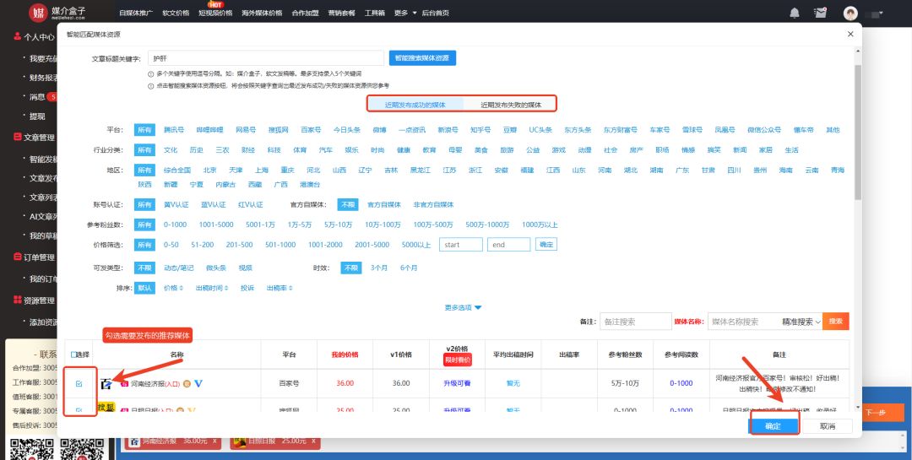Click the 文章管理 sidebar icon
912x460 pixels.
pyautogui.click(x=17, y=137)
